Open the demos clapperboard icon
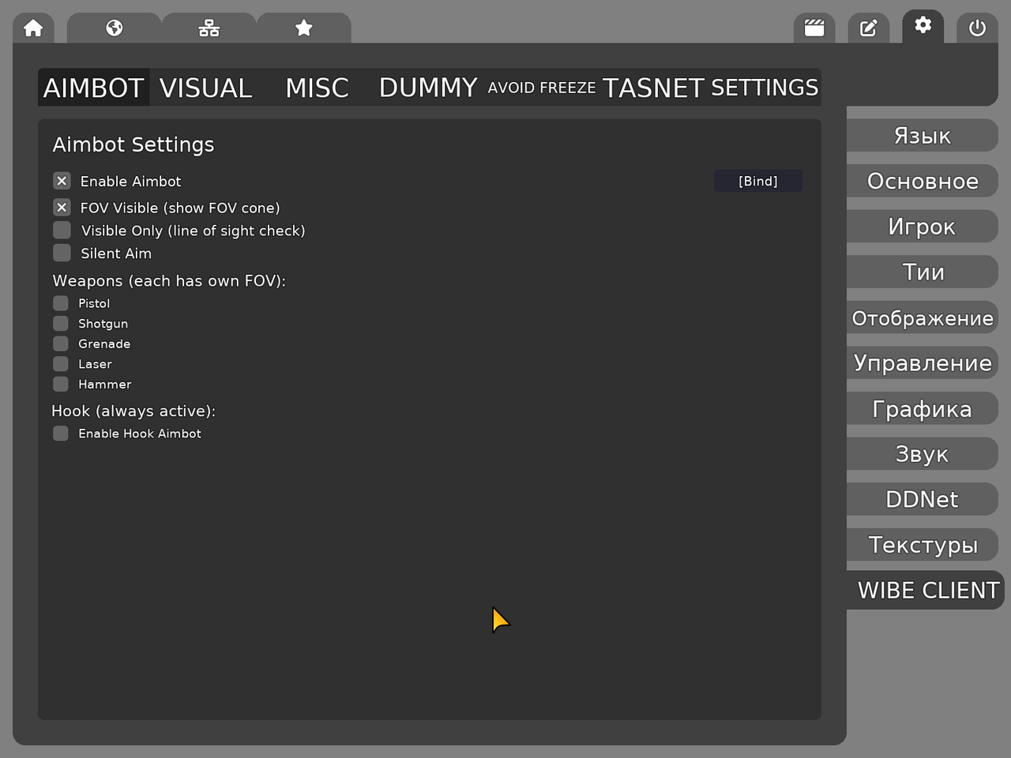 click(x=814, y=28)
